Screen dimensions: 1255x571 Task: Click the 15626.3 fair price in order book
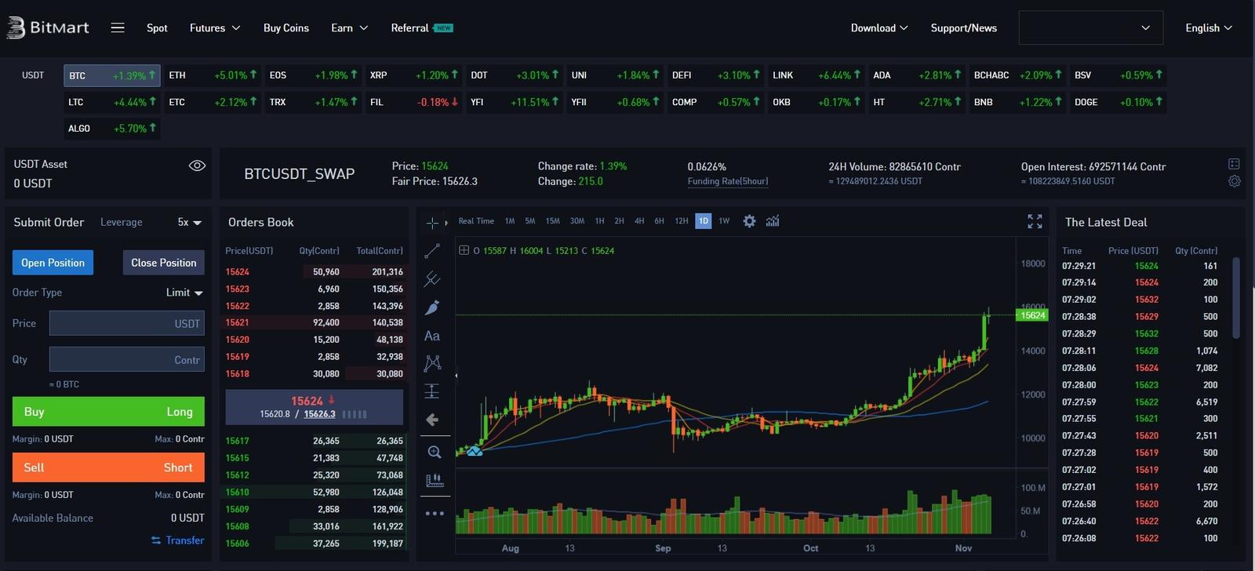pos(319,414)
